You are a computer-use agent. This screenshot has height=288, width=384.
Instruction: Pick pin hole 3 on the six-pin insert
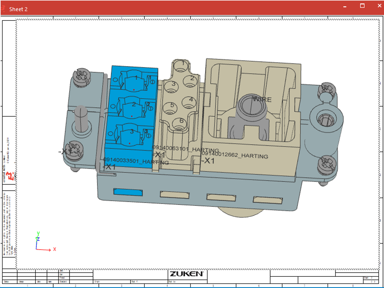coord(171,87)
